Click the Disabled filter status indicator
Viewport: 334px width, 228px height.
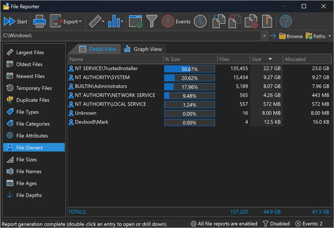pyautogui.click(x=276, y=224)
